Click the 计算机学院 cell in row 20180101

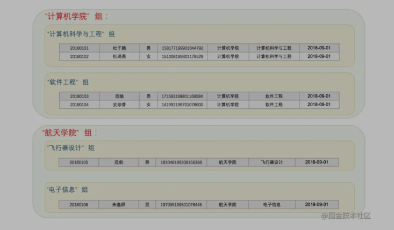click(228, 48)
